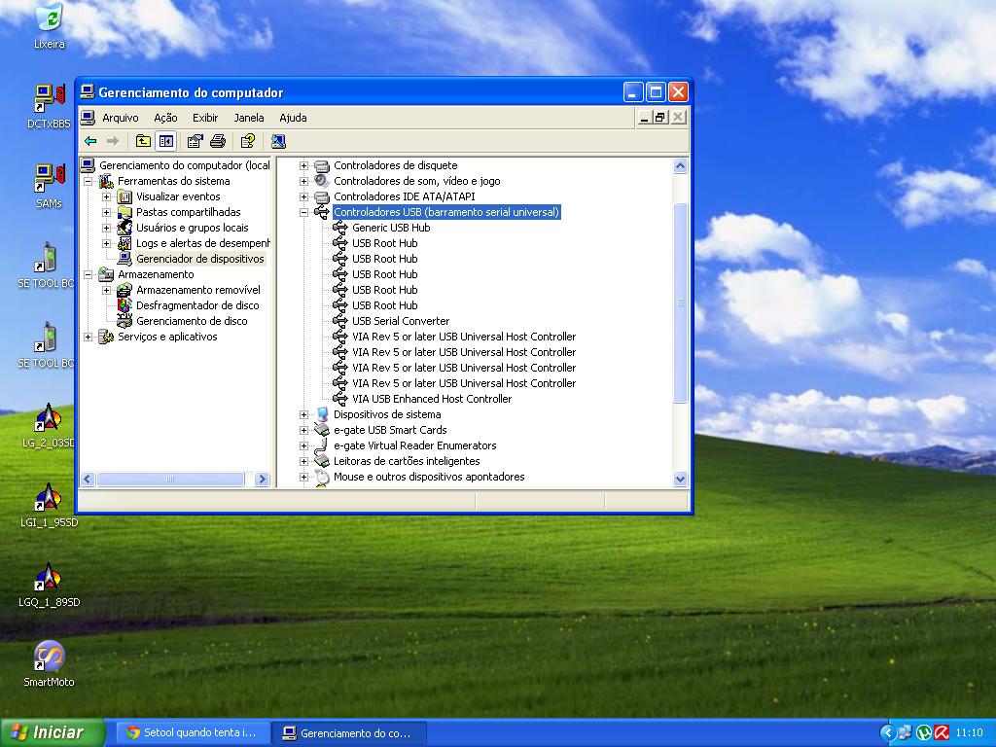
Task: Click the Gerenciamento de disco icon
Action: coord(124,321)
